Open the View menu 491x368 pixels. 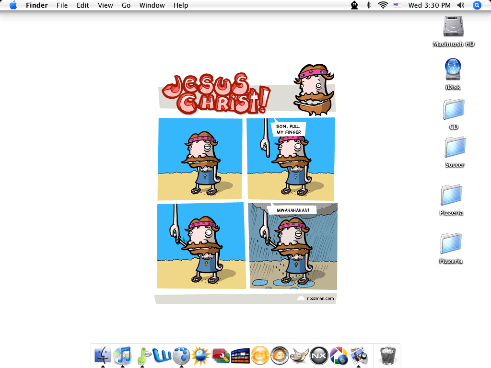pos(105,5)
